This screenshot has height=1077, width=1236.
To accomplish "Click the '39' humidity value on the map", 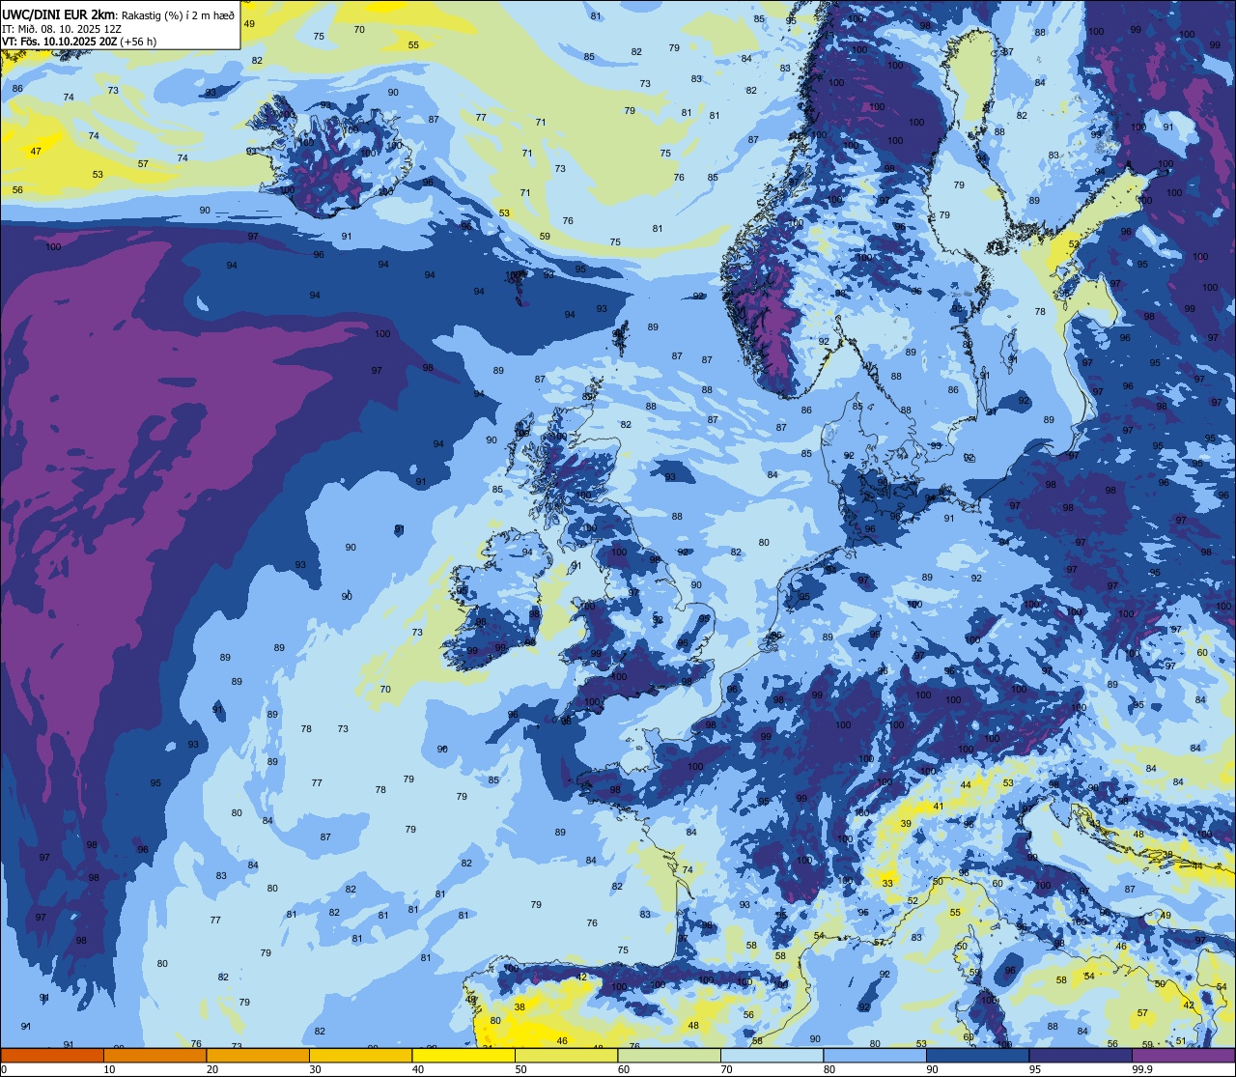I will 906,823.
